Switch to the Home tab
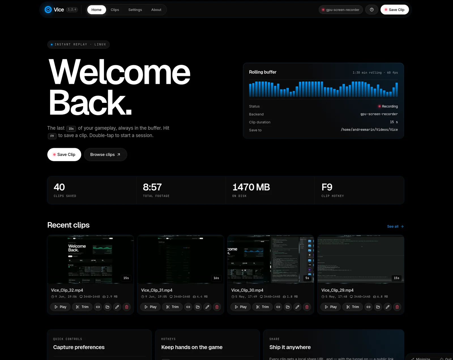 tap(97, 10)
